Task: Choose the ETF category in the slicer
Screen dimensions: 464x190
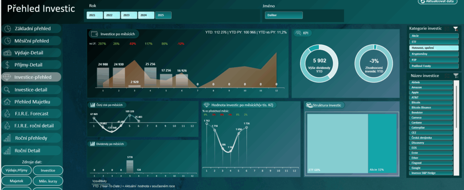Action: (433, 42)
